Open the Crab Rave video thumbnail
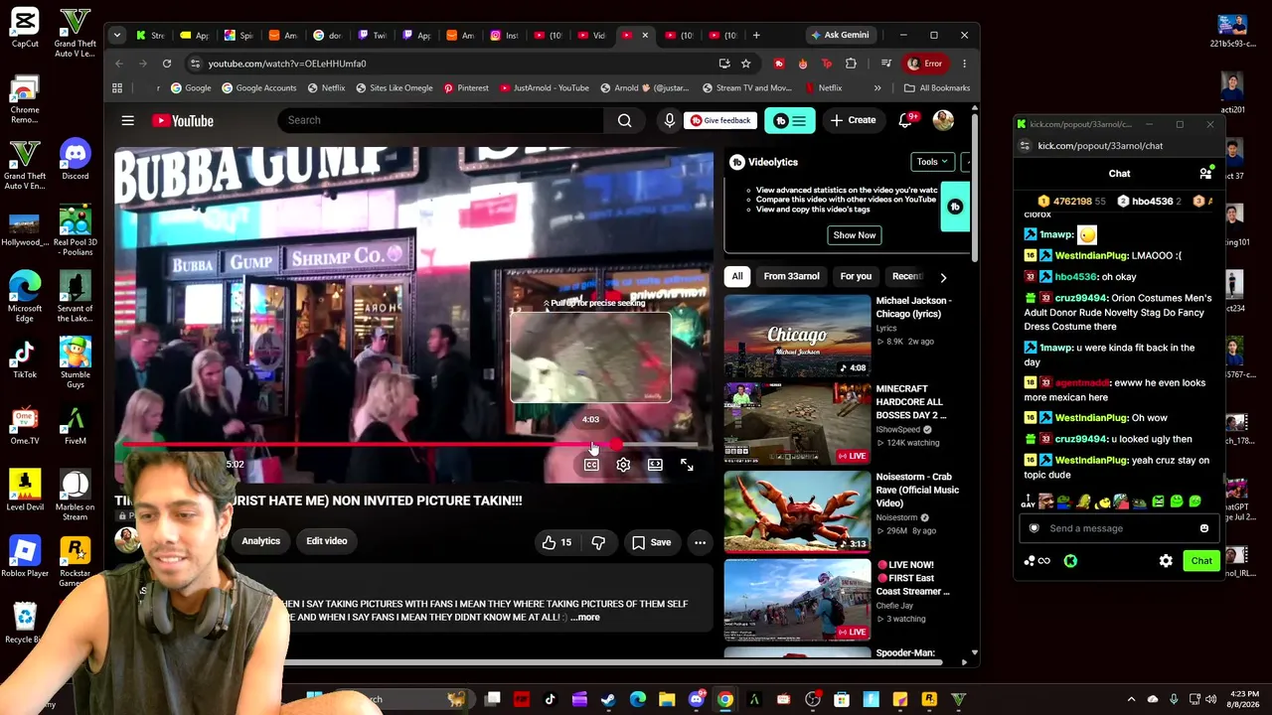 797,511
